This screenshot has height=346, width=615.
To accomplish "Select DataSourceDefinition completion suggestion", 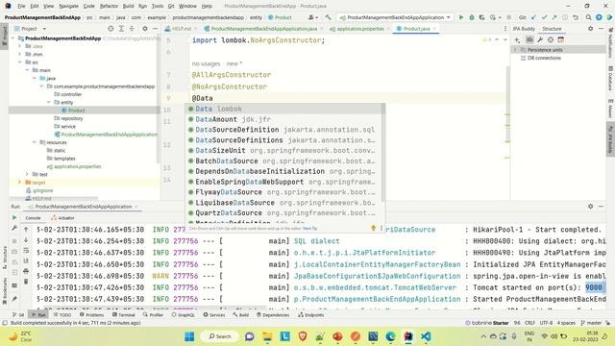I will 284,130.
